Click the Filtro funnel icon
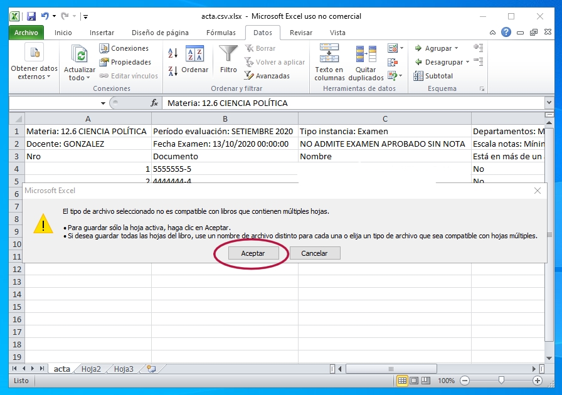Viewport: 562px width, 395px height. click(x=228, y=55)
